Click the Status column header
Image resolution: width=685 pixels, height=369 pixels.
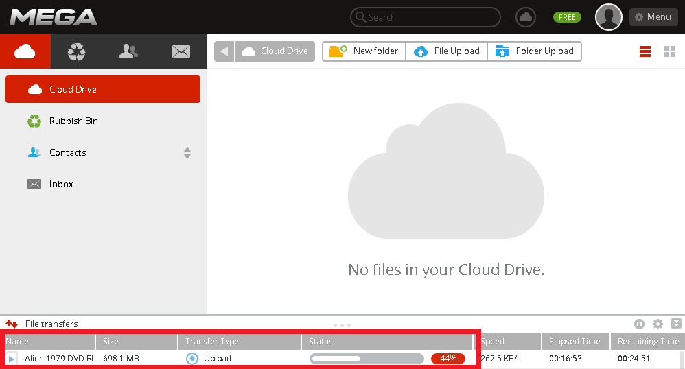(388, 342)
